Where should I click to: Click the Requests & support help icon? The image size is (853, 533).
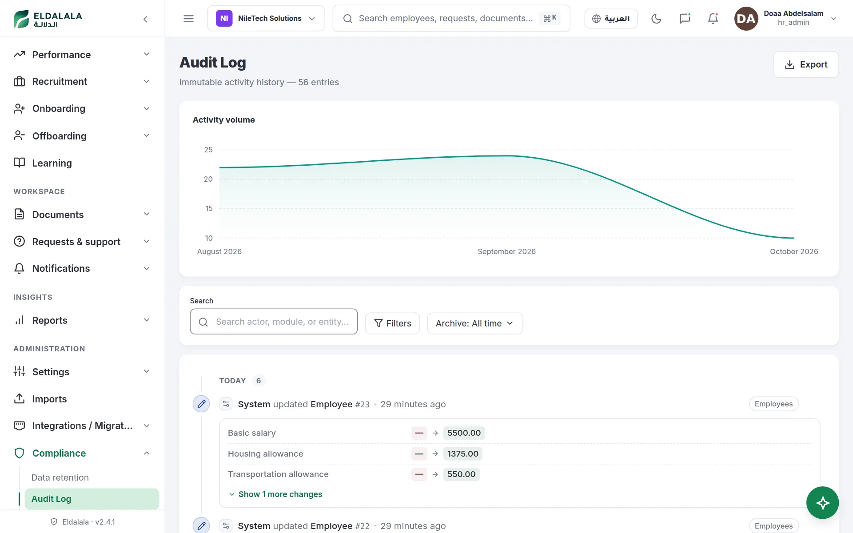tap(19, 241)
